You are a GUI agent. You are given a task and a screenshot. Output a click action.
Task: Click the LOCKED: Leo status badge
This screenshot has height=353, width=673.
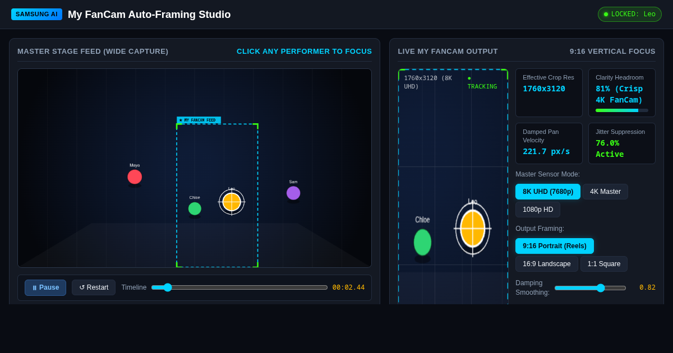tap(630, 14)
